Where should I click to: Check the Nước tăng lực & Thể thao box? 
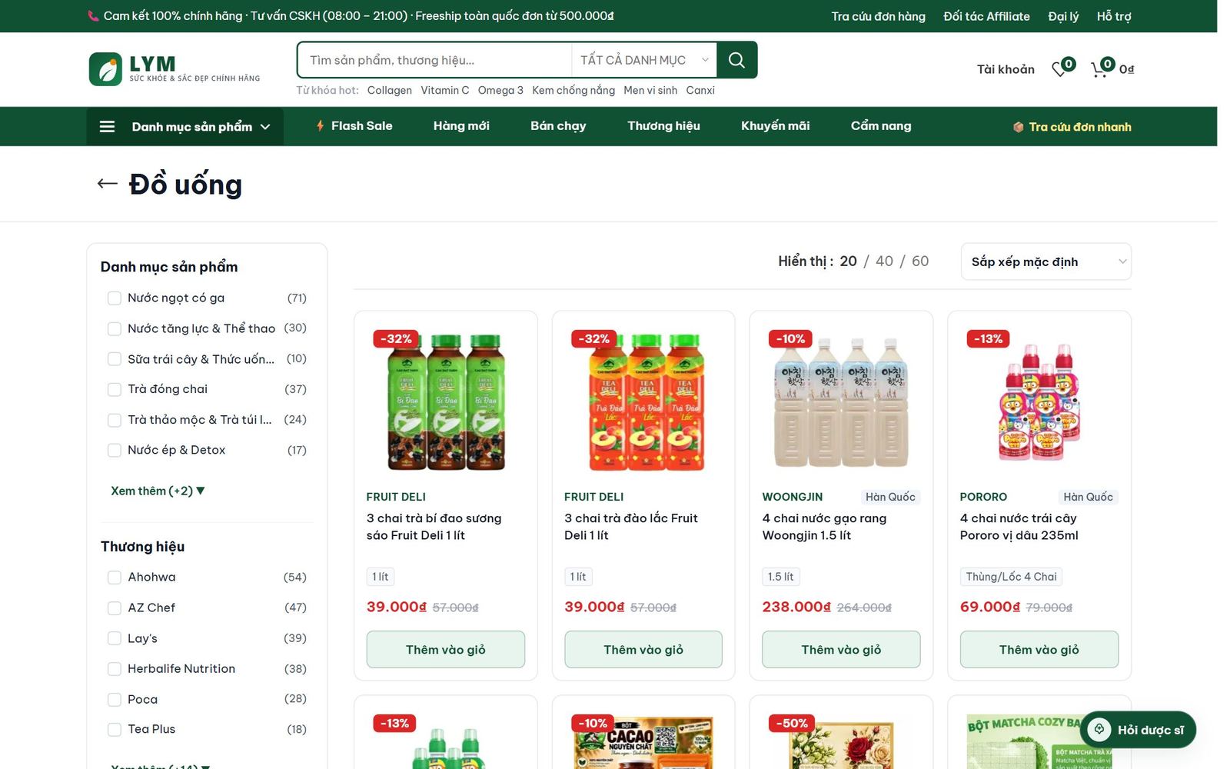point(115,328)
